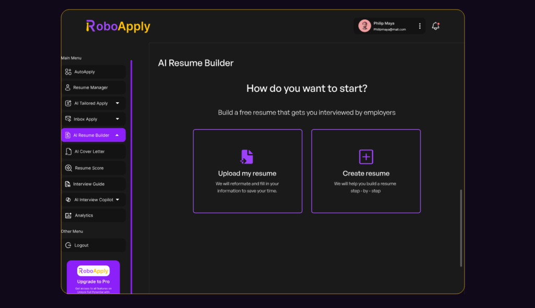Image resolution: width=535 pixels, height=308 pixels.
Task: Choose the Upload my resume card
Action: pyautogui.click(x=247, y=171)
